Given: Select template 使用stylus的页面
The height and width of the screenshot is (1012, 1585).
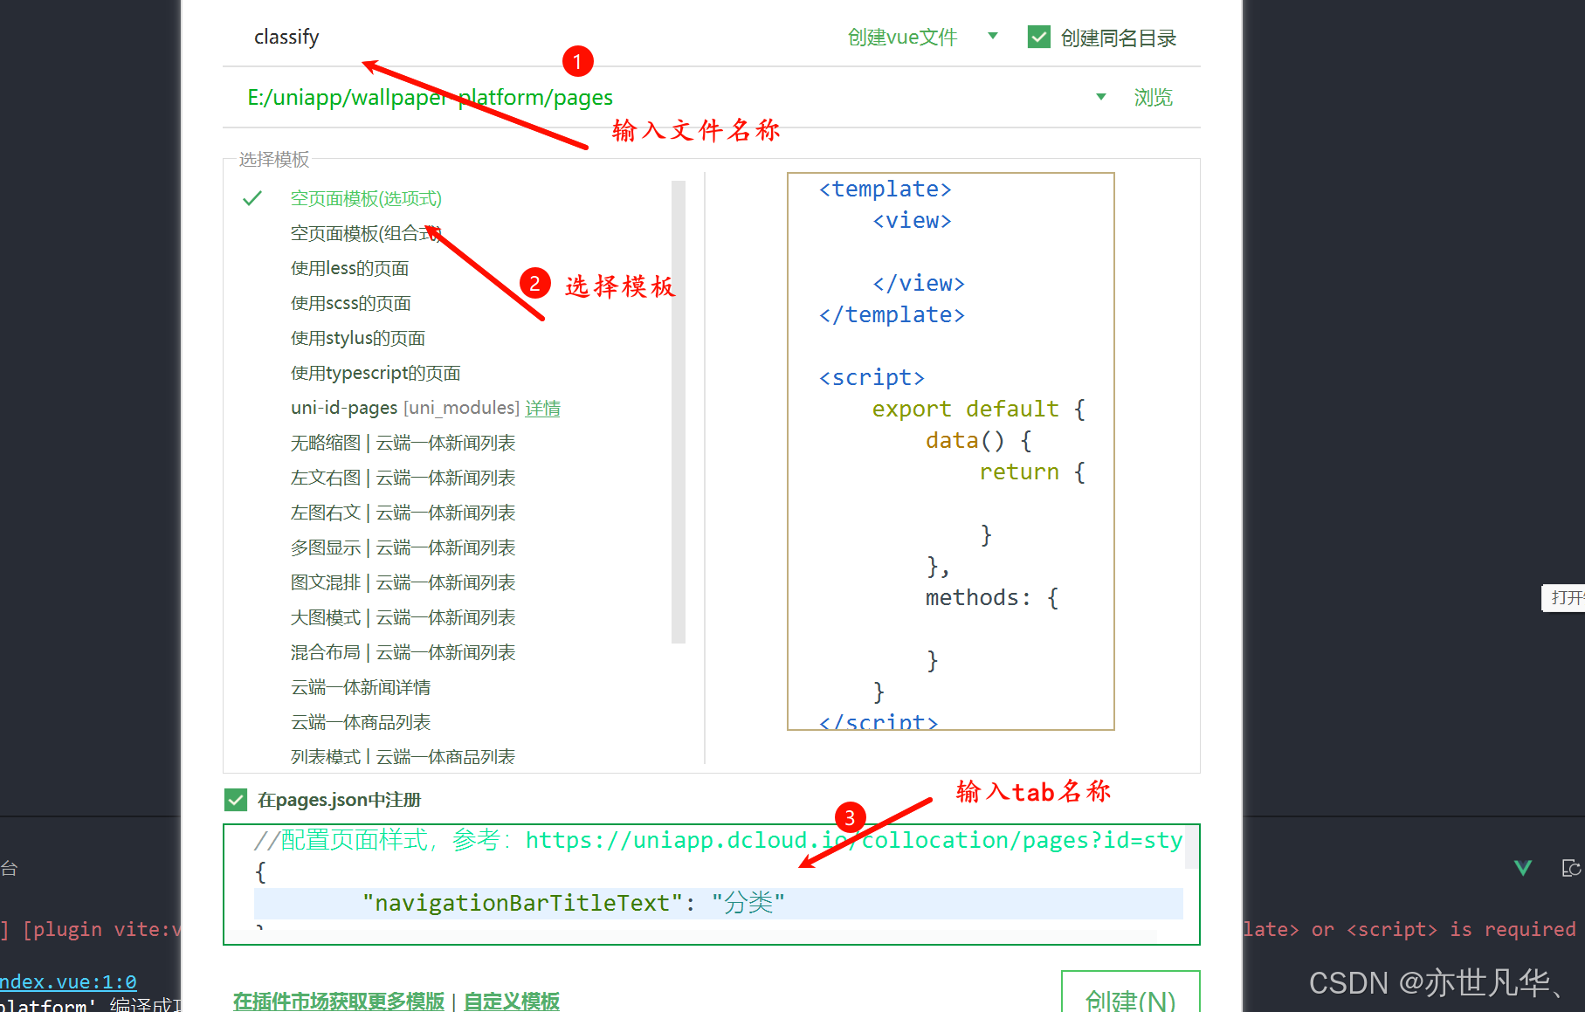Looking at the screenshot, I should tap(358, 338).
